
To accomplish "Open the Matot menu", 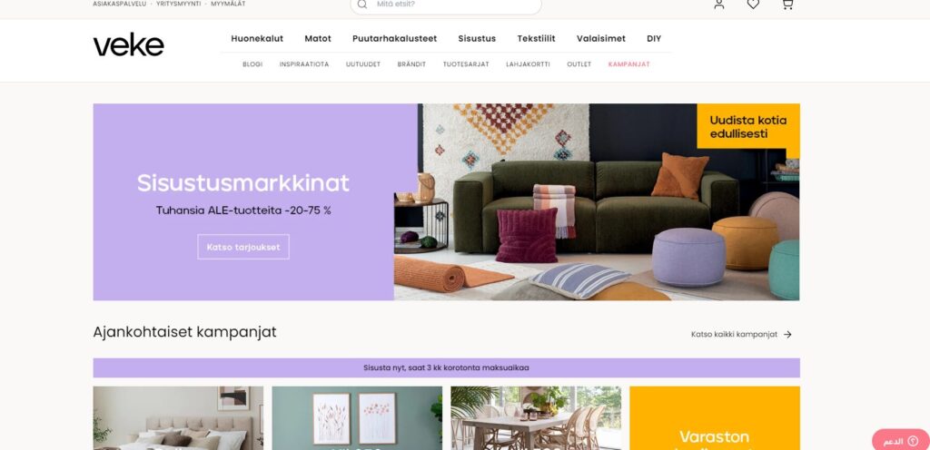I will 318,38.
